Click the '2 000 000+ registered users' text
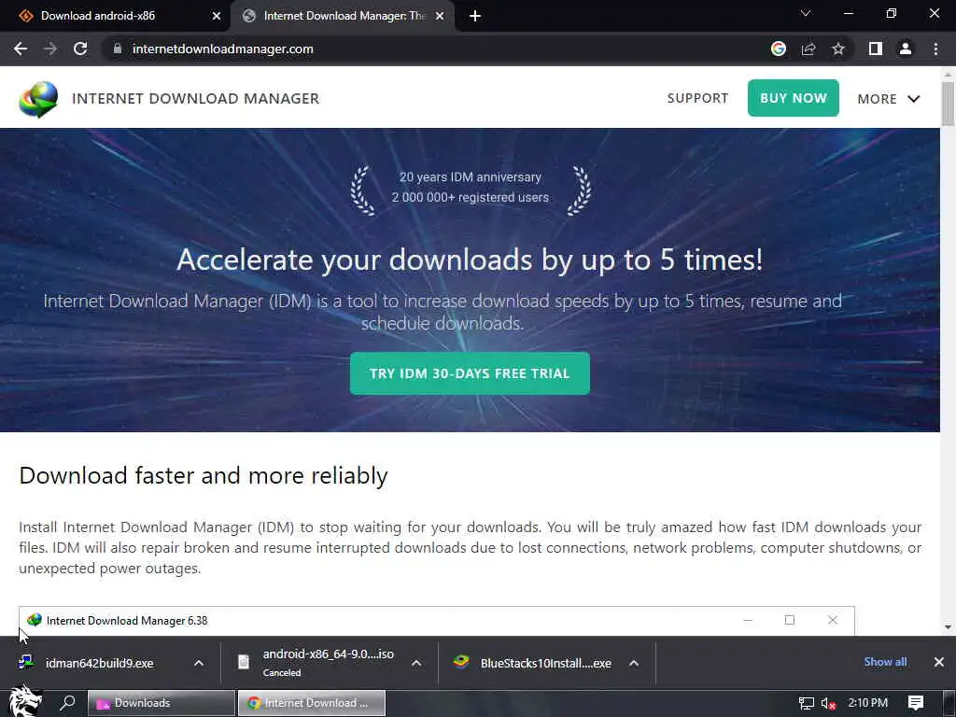Image resolution: width=956 pixels, height=717 pixels. [471, 197]
